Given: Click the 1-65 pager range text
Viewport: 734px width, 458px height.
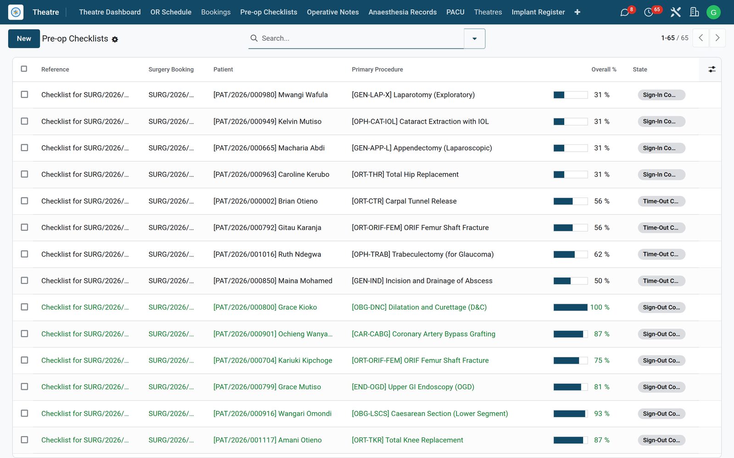Looking at the screenshot, I should tap(668, 38).
